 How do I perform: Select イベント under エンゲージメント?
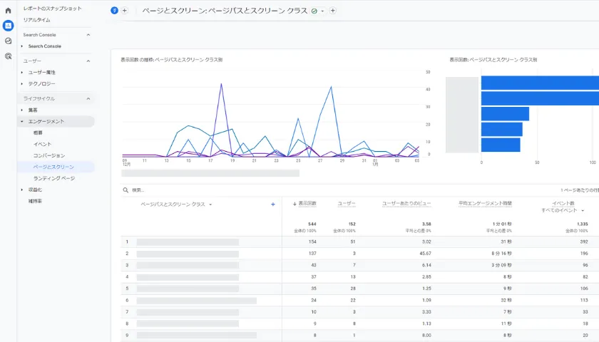[42, 144]
